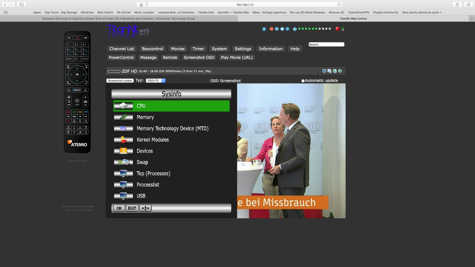Open the Yandex.Disk bookmark
Screen dimensions: 475x267
coord(206,12)
